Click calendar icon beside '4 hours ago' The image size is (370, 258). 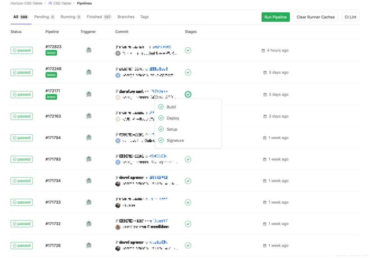263,50
